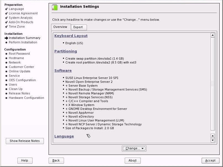Click Clean Up step in sidebar
The height and width of the screenshot is (167, 223).
(x=16, y=89)
